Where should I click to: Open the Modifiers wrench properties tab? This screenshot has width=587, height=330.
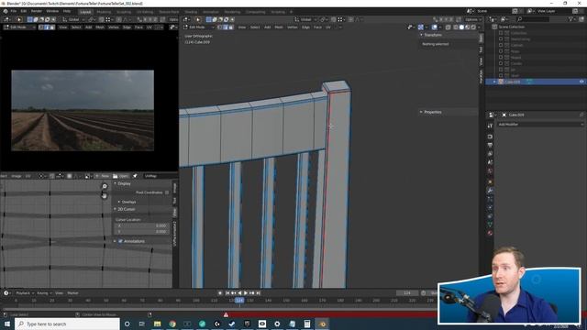click(x=490, y=191)
